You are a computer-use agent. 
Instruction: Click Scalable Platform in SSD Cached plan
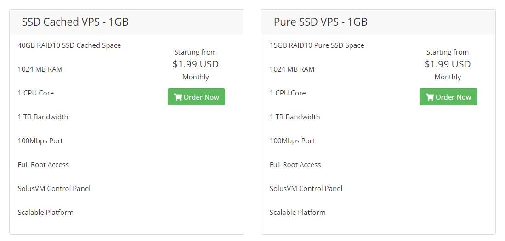[45, 212]
